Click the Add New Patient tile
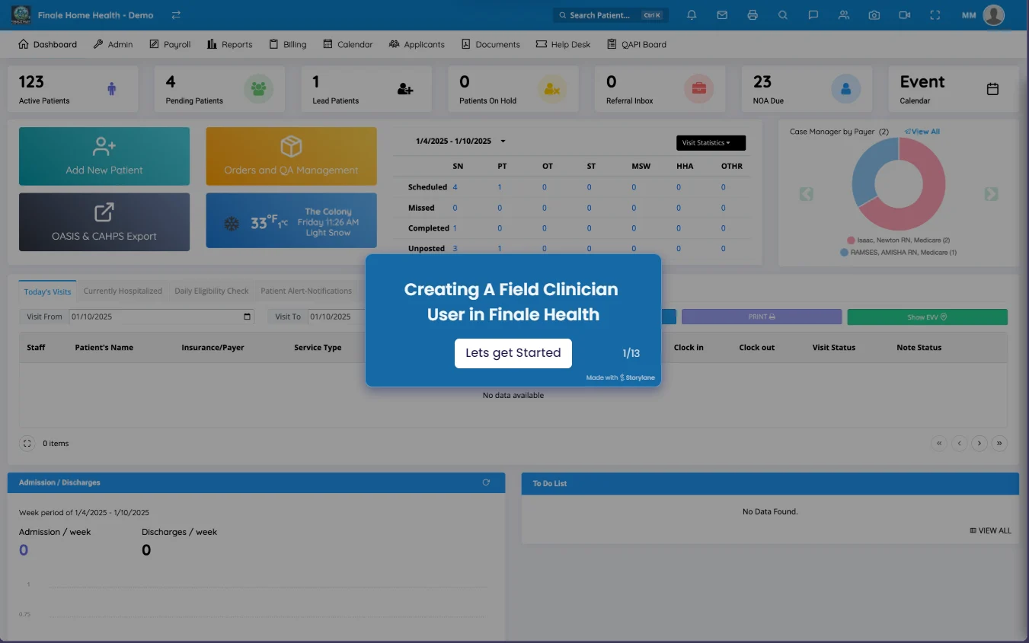1029x643 pixels. coord(104,156)
